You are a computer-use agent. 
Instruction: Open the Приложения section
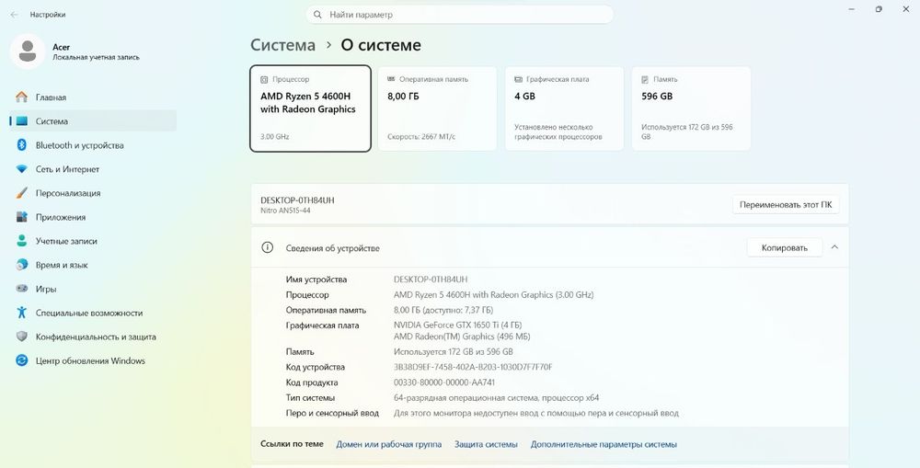point(93,217)
